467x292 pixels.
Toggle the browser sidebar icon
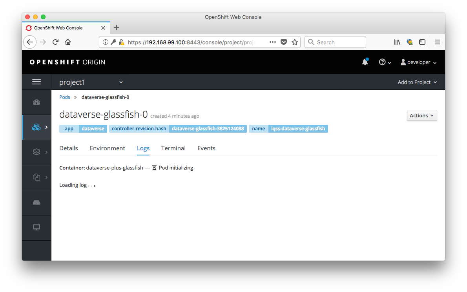pyautogui.click(x=422, y=42)
